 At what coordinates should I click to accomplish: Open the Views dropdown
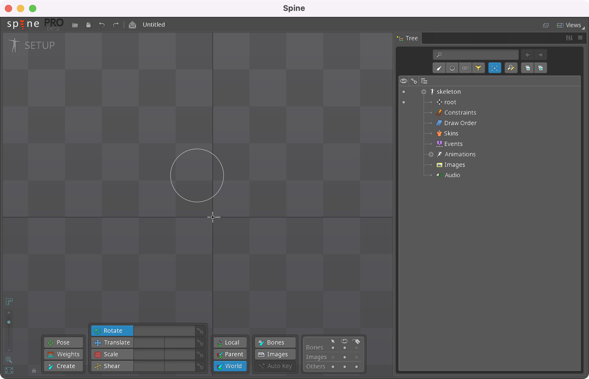tap(573, 25)
